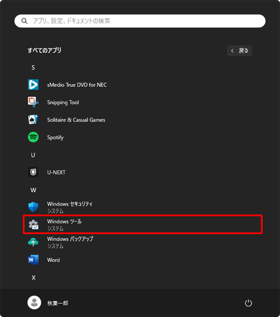
Task: Click the Word app icon
Action: tap(33, 260)
